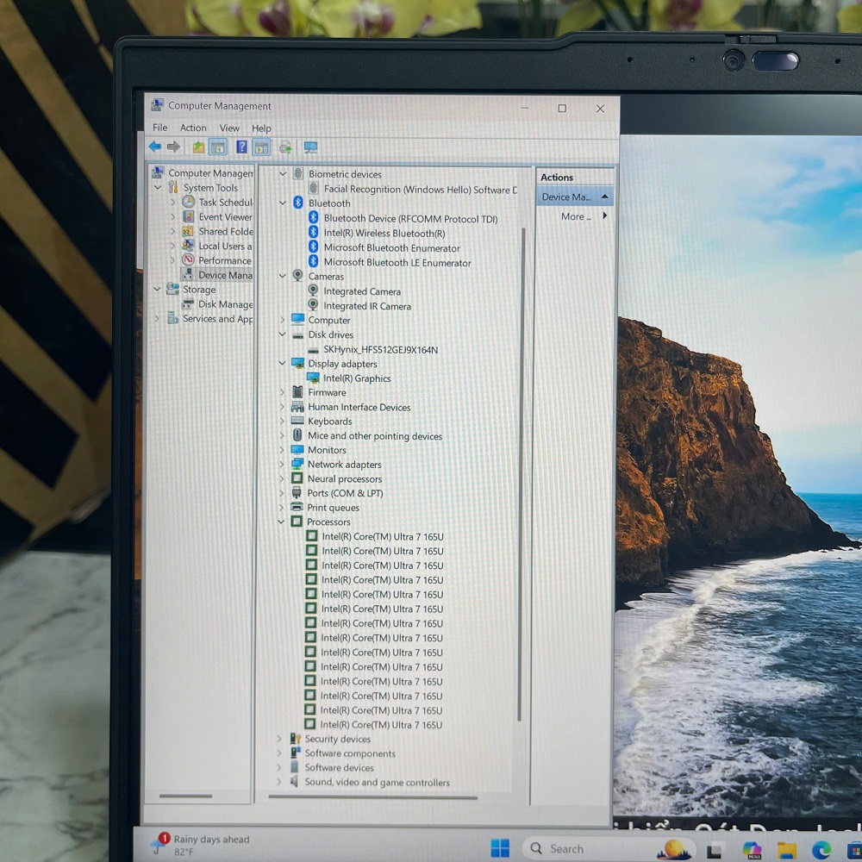The image size is (862, 862).
Task: Click the back navigation arrow
Action: (x=155, y=147)
